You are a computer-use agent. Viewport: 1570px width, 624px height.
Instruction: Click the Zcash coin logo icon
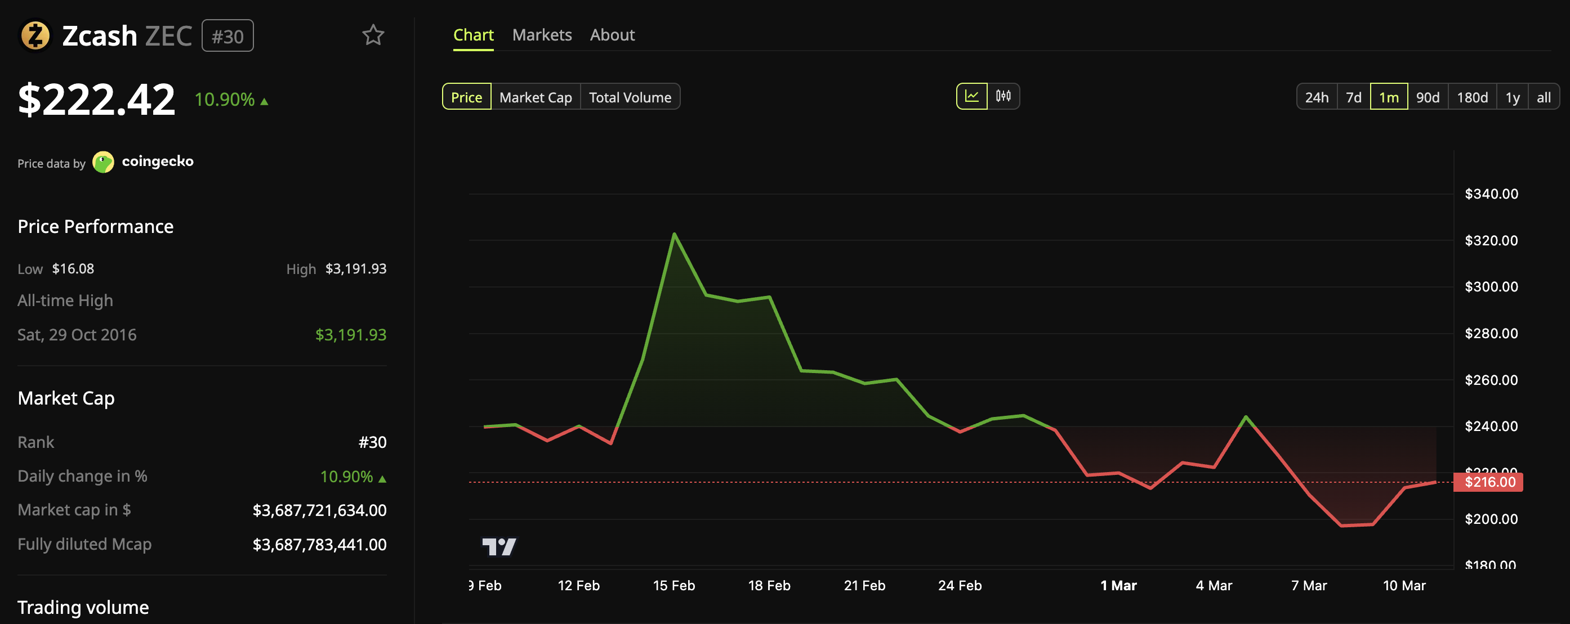(35, 36)
